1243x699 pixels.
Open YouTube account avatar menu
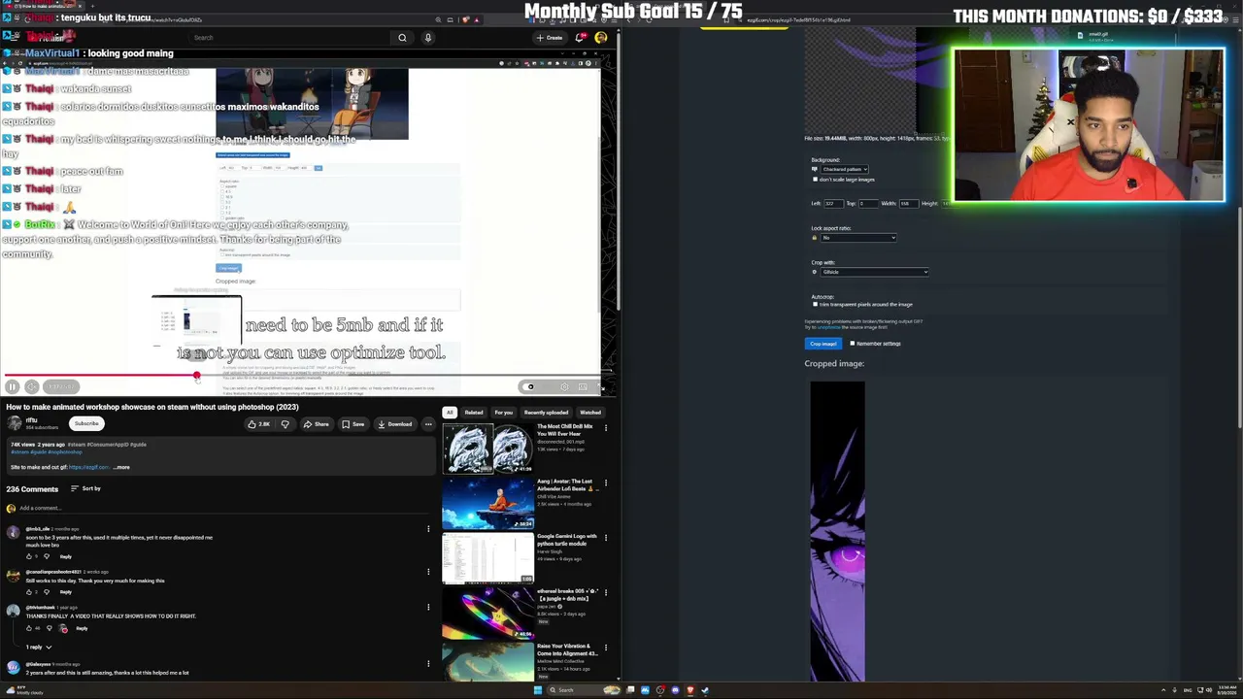[x=601, y=38]
